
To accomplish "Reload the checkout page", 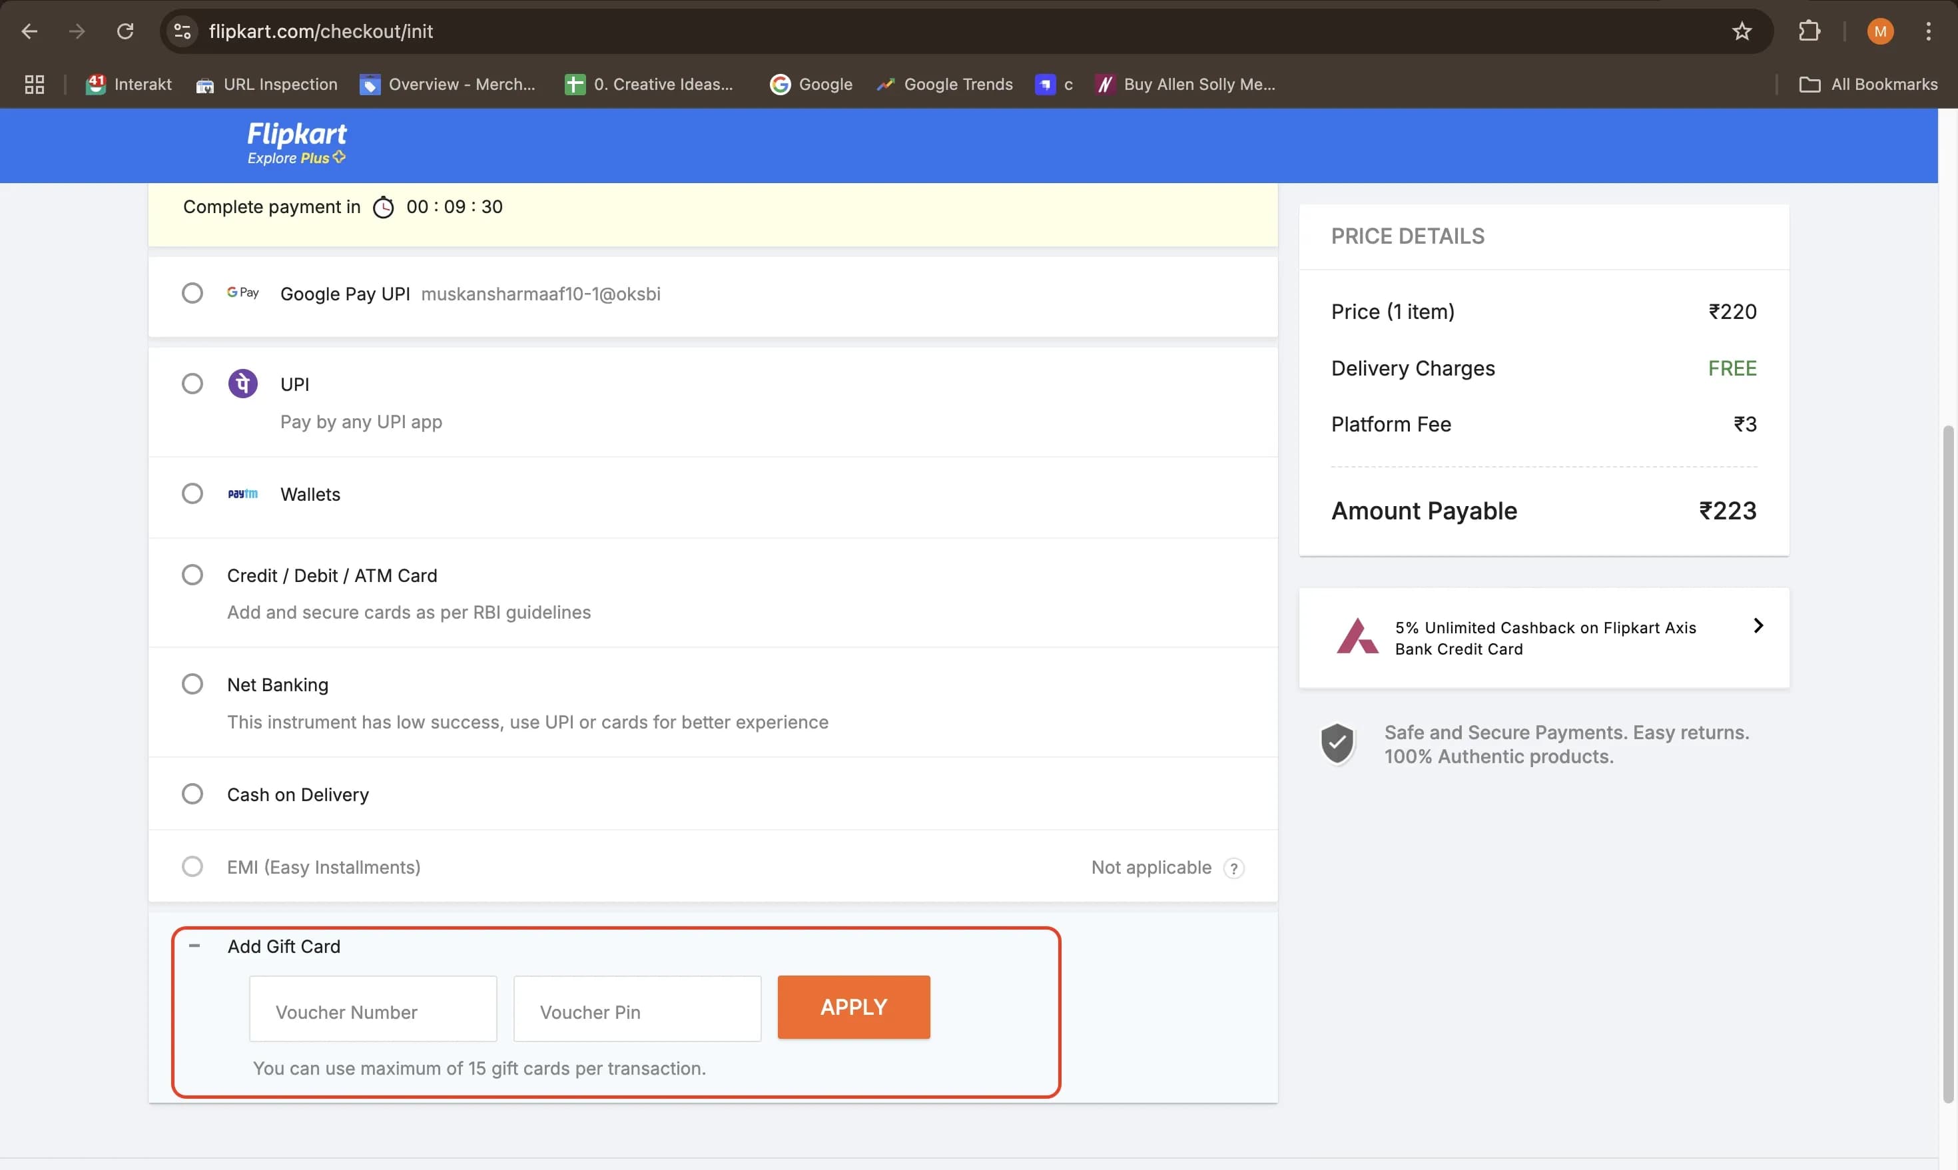I will pyautogui.click(x=125, y=31).
